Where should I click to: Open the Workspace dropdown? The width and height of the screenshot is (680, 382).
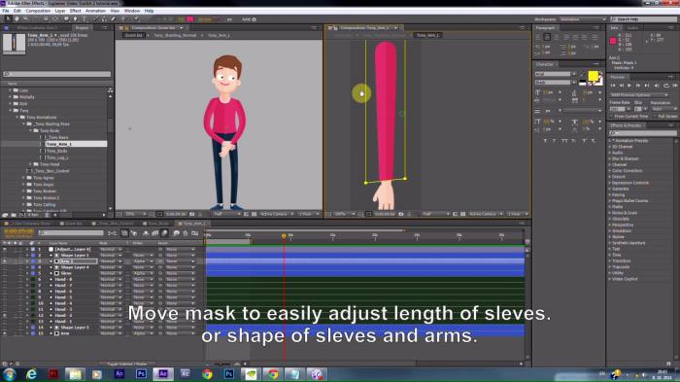point(583,19)
